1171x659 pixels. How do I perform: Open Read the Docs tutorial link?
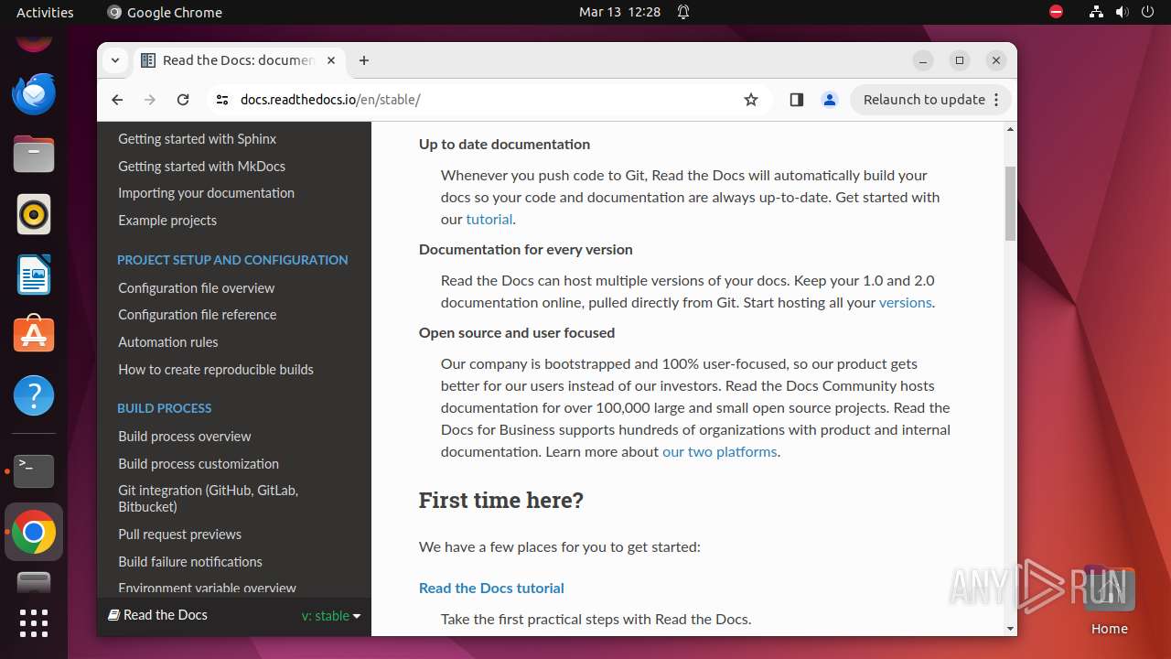[x=491, y=589]
